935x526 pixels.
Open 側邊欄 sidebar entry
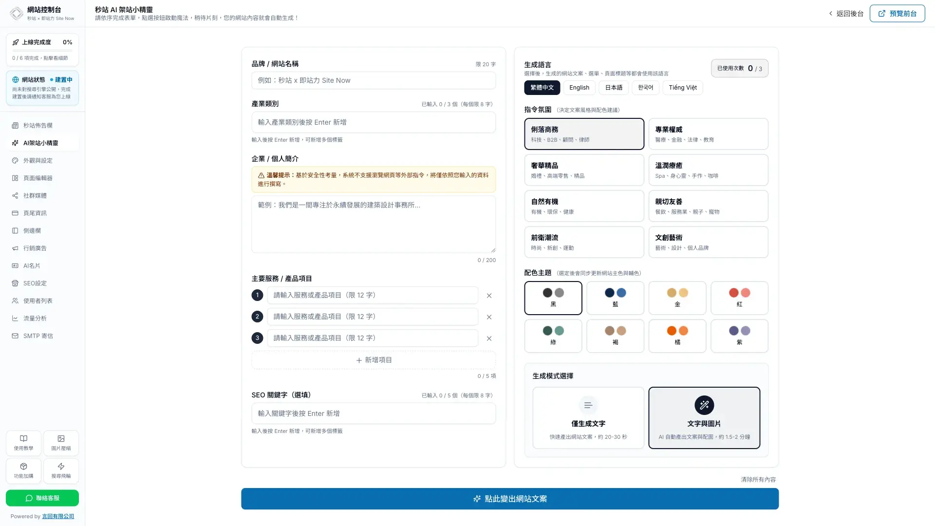(42, 231)
